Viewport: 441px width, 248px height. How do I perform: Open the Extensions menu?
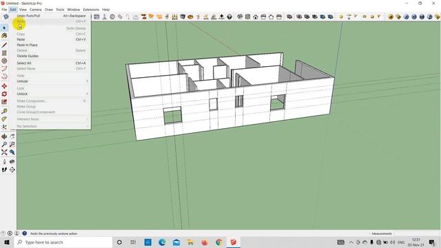91,10
